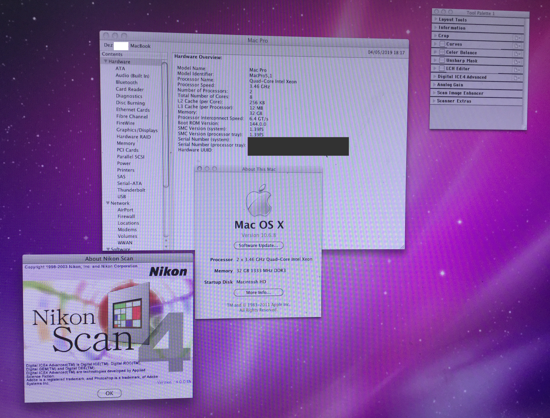Select Diagnostics in Hardware list
This screenshot has height=418, width=550.
pos(129,96)
